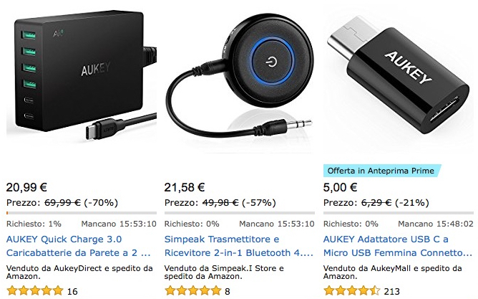Viewport: 478px width, 299px height.
Task: Click the star rating of the Simpeak transmitter
Action: click(x=192, y=291)
